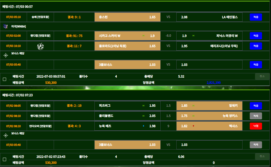Click the red 낙첨 button in the 텍사스 row
Screen dimensions: 271x167
tap(256, 126)
